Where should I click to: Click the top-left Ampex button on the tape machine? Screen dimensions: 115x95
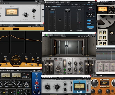(x=101, y=32)
